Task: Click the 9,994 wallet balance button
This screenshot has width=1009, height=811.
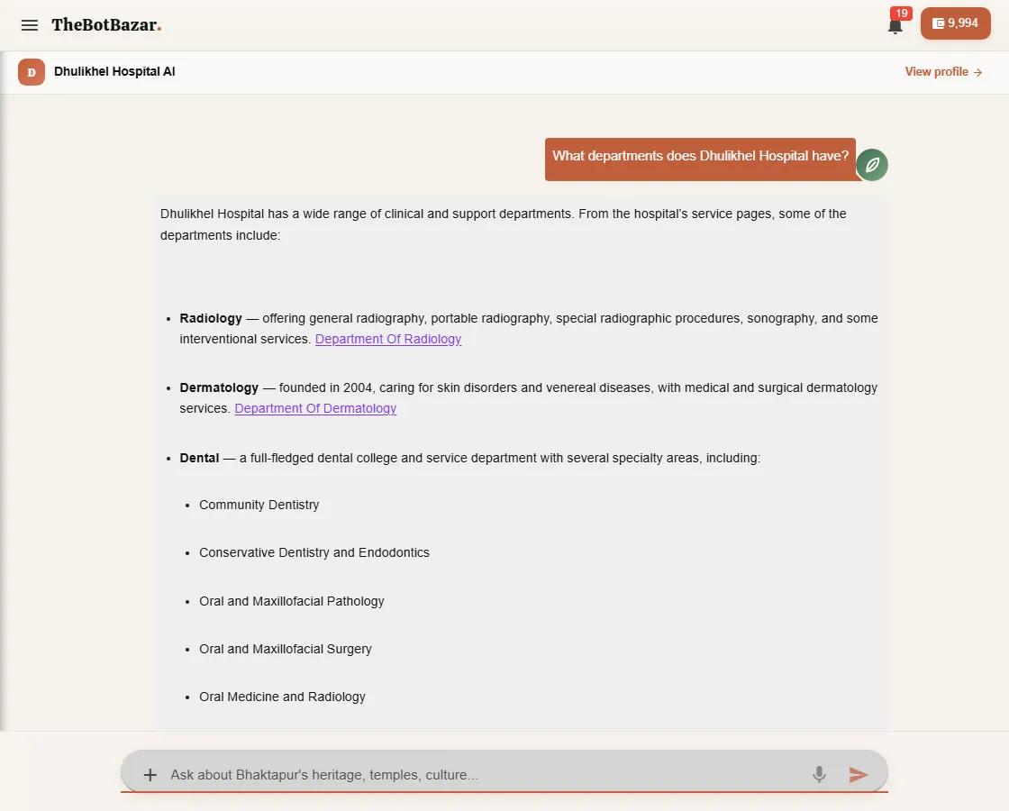Action: click(955, 23)
